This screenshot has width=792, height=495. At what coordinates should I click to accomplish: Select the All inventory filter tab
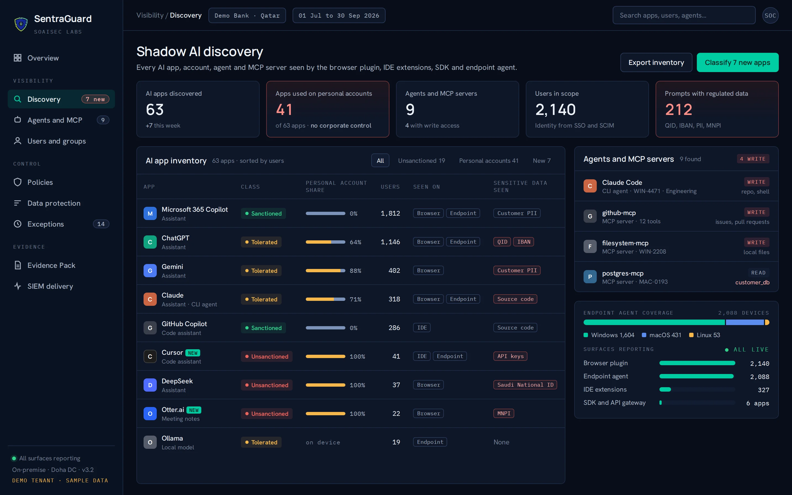(x=380, y=160)
